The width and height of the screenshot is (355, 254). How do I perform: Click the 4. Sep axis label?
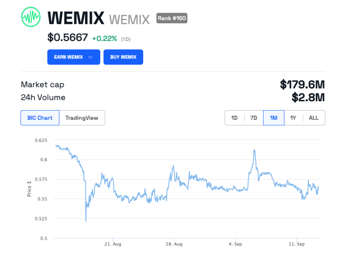pos(235,244)
